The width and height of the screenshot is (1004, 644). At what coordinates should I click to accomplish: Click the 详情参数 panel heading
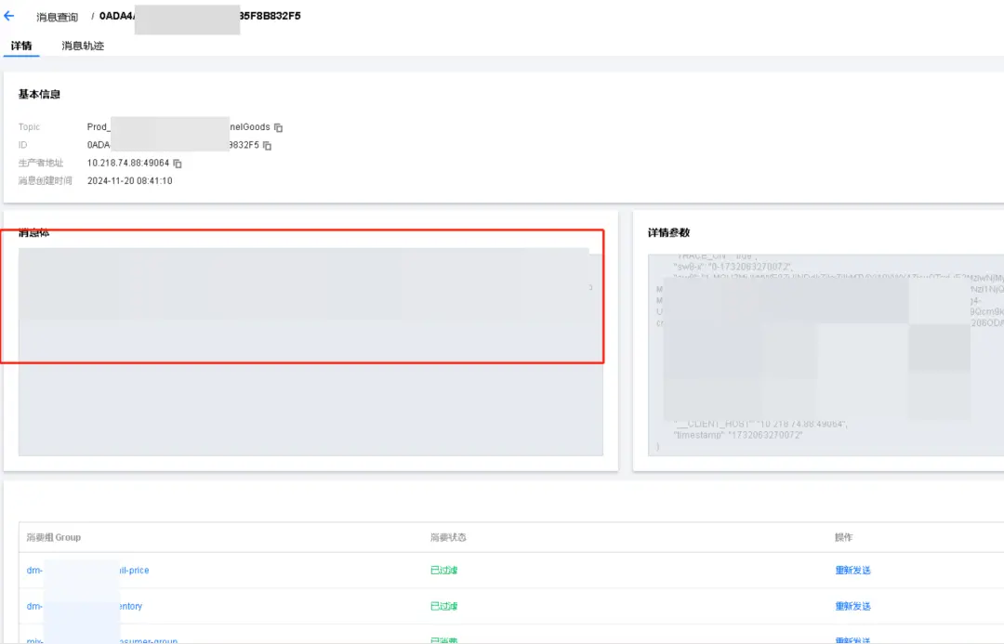(668, 232)
